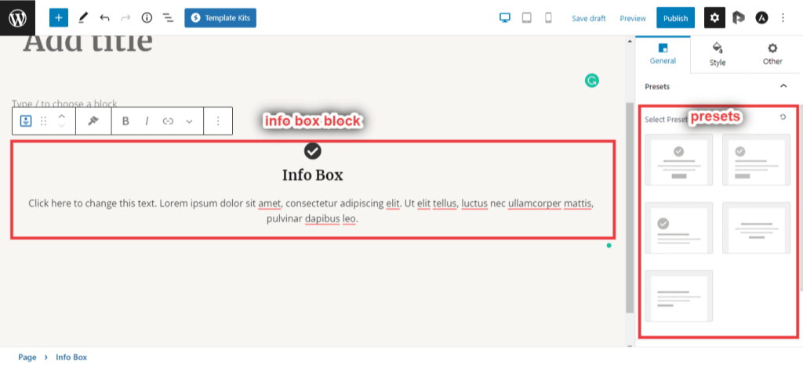Collapse the Presets panel
This screenshot has height=367, width=803.
pos(783,86)
